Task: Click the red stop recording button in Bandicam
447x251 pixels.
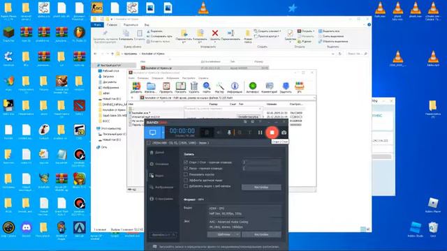Action: 272,132
